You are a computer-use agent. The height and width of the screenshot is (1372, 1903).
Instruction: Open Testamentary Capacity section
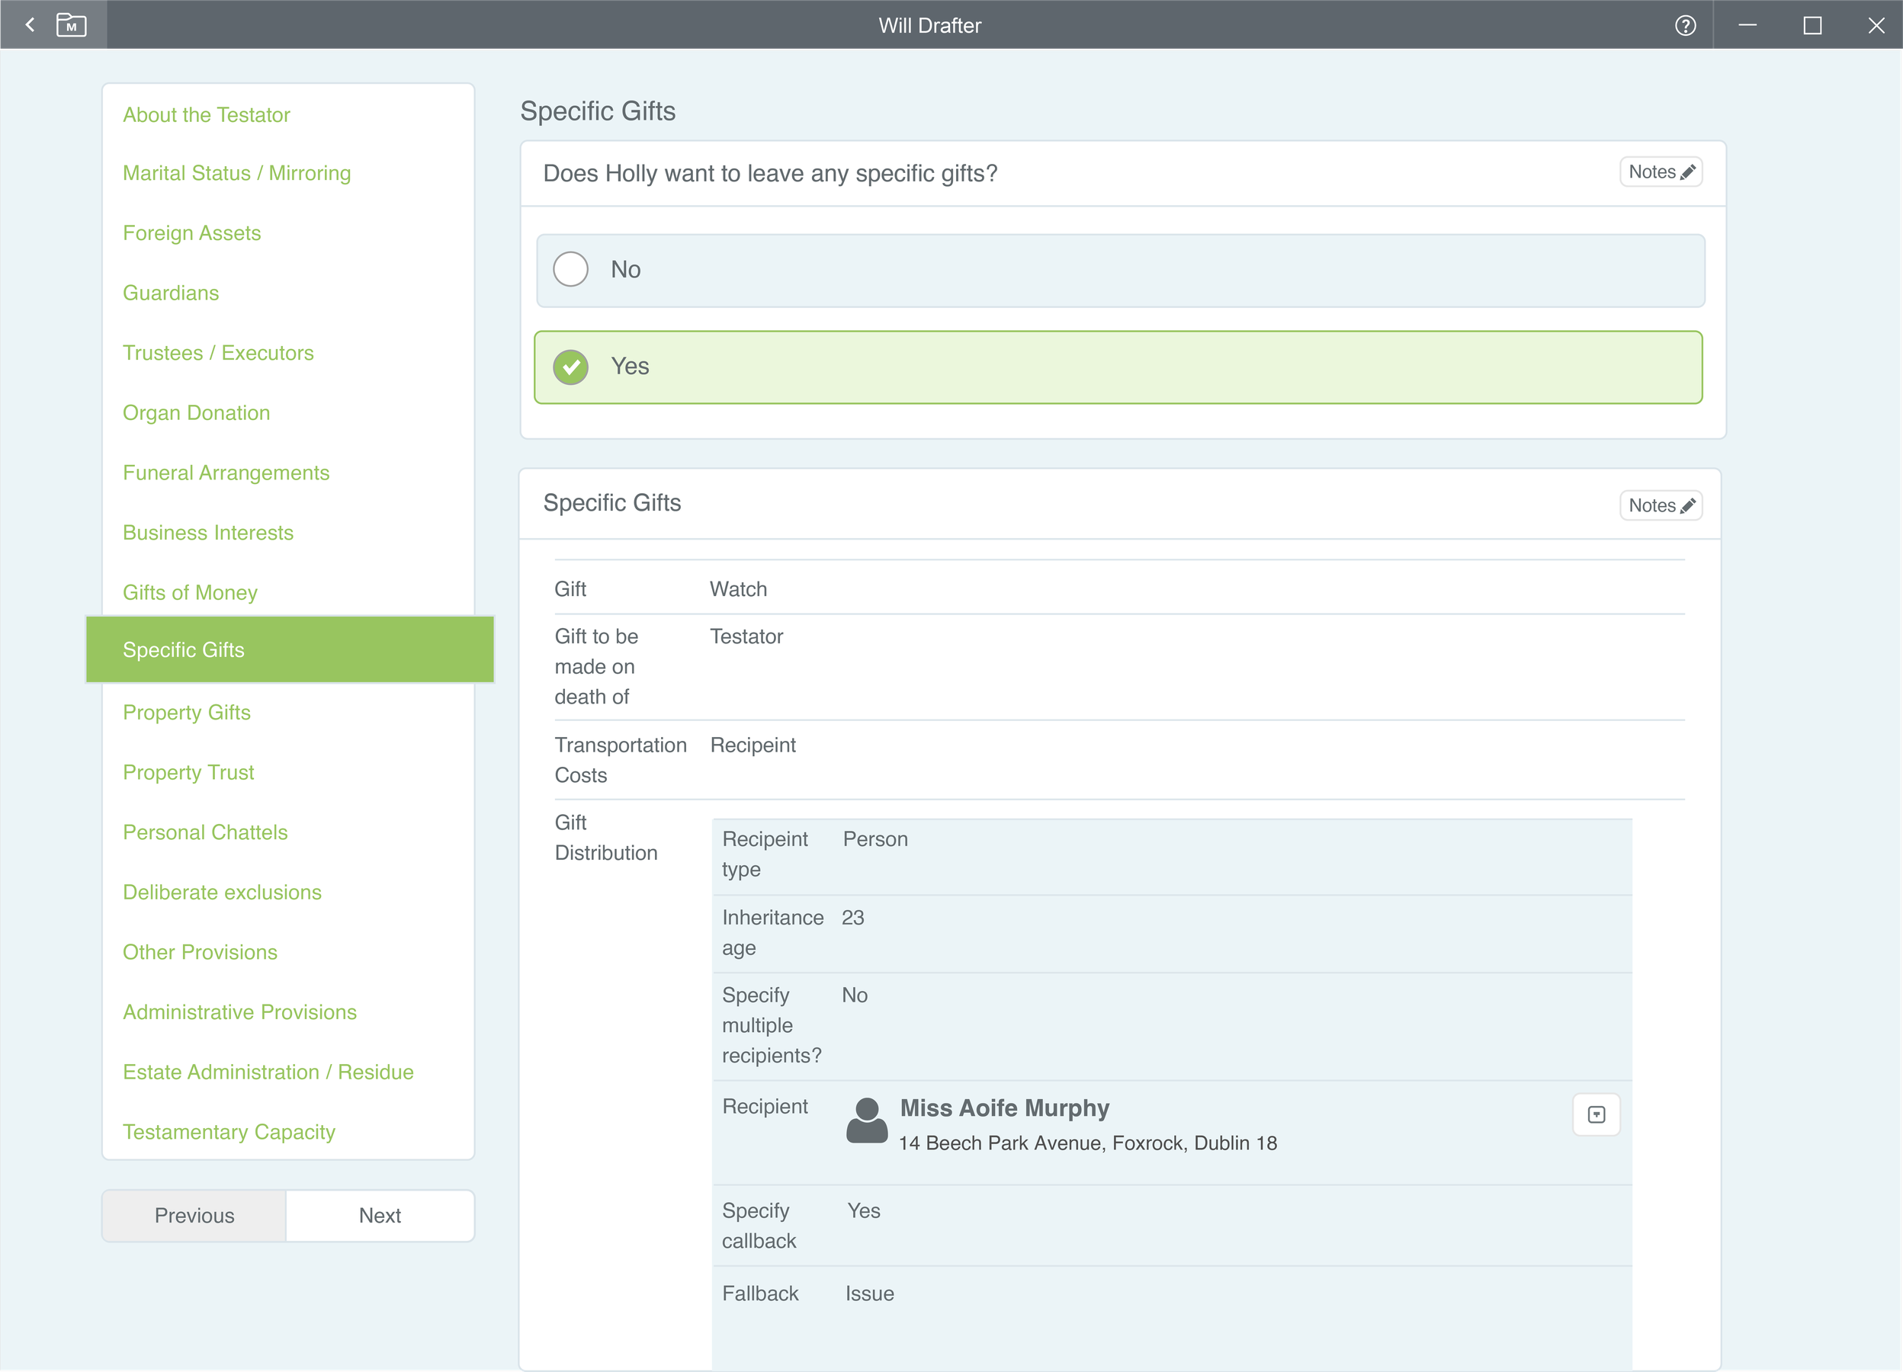pos(228,1131)
